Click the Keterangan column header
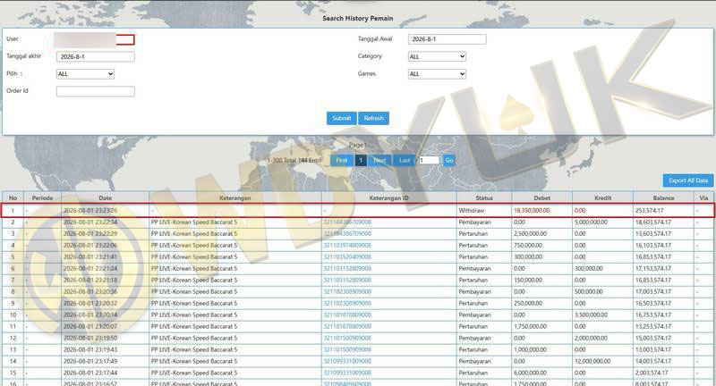The height and width of the screenshot is (386, 716). (x=235, y=197)
